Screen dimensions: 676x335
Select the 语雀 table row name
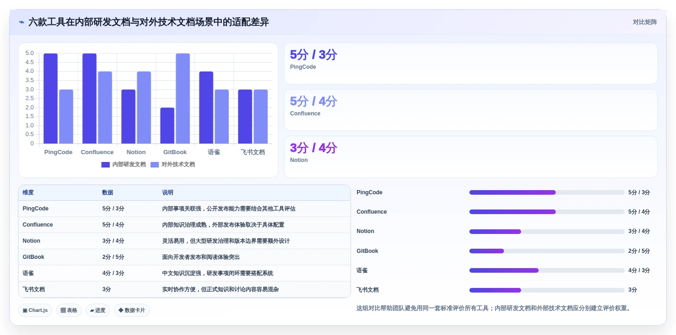tap(28, 273)
